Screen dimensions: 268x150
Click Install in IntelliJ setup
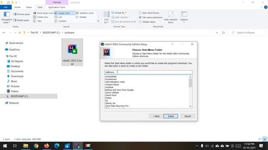coord(170,116)
